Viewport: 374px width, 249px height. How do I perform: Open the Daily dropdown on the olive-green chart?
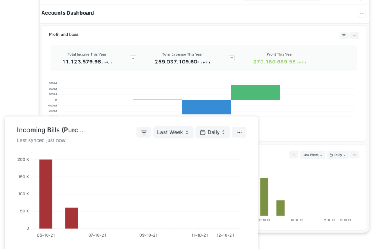point(337,155)
